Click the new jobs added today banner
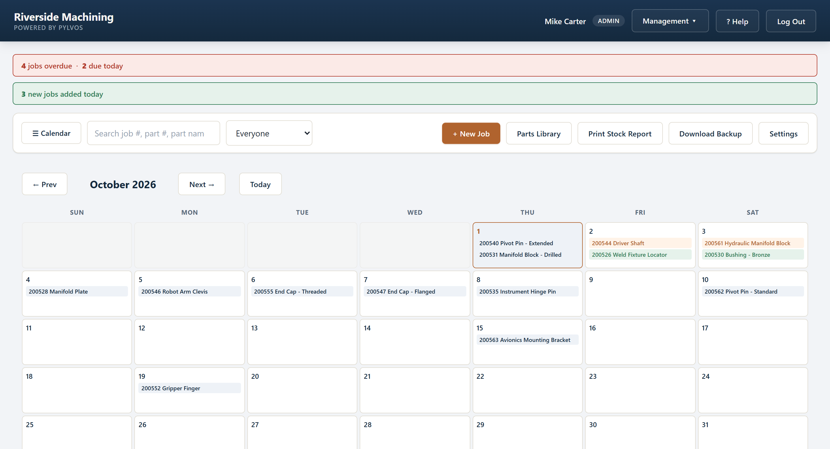 [415, 94]
